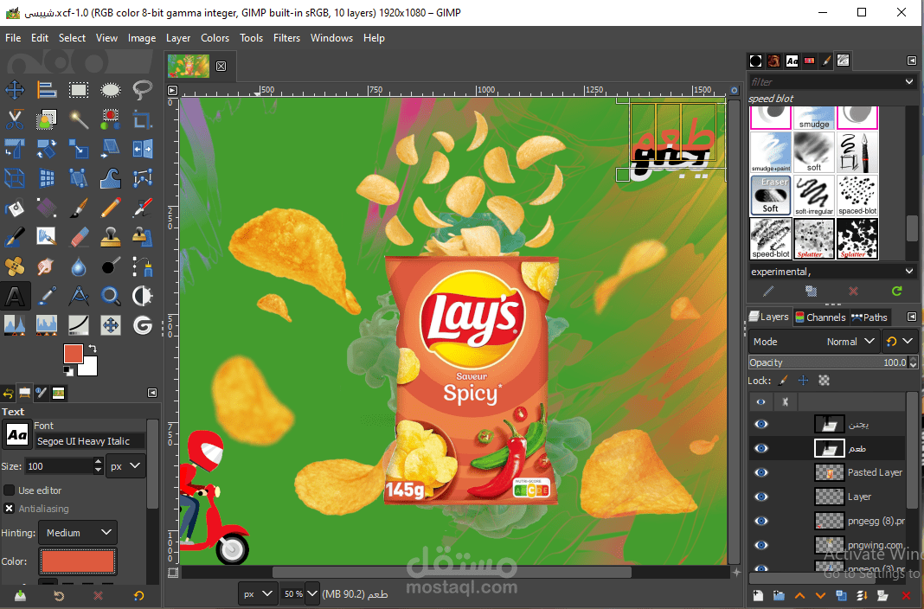Select the Blur/Sharpen droplet tool
This screenshot has width=924, height=609.
click(79, 266)
